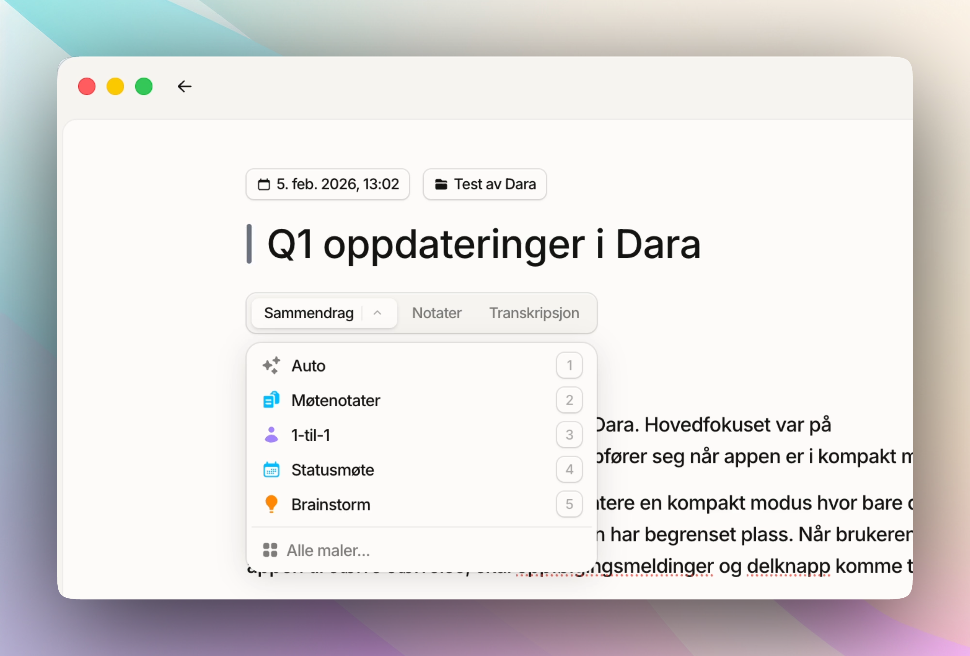The width and height of the screenshot is (970, 656).
Task: Click the purple person 1-til-1 icon
Action: pyautogui.click(x=271, y=435)
